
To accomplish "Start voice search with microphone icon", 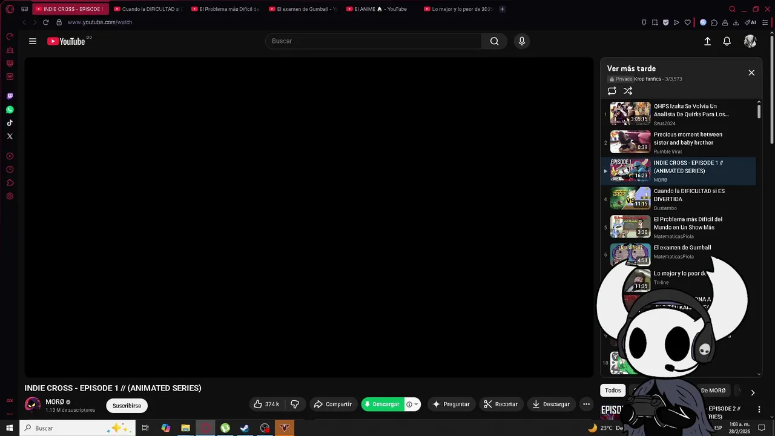I will click(x=522, y=41).
